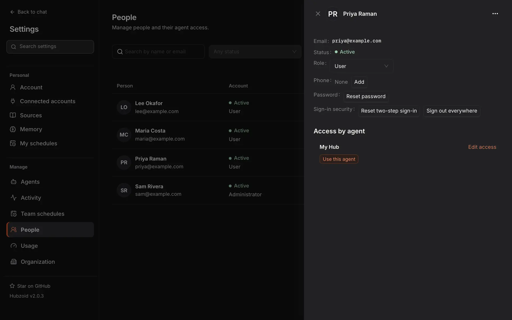This screenshot has height=320, width=512.
Task: Click the magnifier icon in Search settings
Action: click(x=14, y=47)
